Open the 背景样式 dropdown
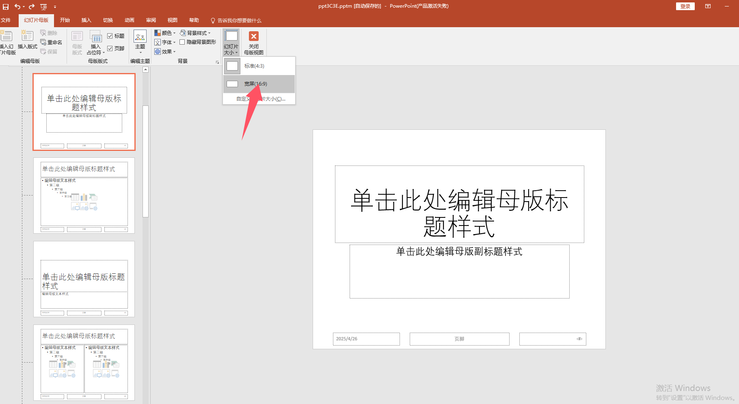Viewport: 739px width, 404px height. [196, 33]
